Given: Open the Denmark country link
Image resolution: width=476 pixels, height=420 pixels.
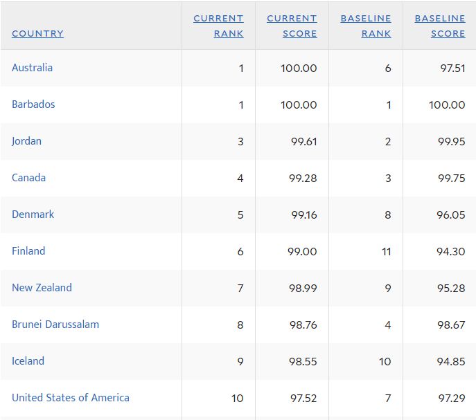Looking at the screenshot, I should pos(33,214).
